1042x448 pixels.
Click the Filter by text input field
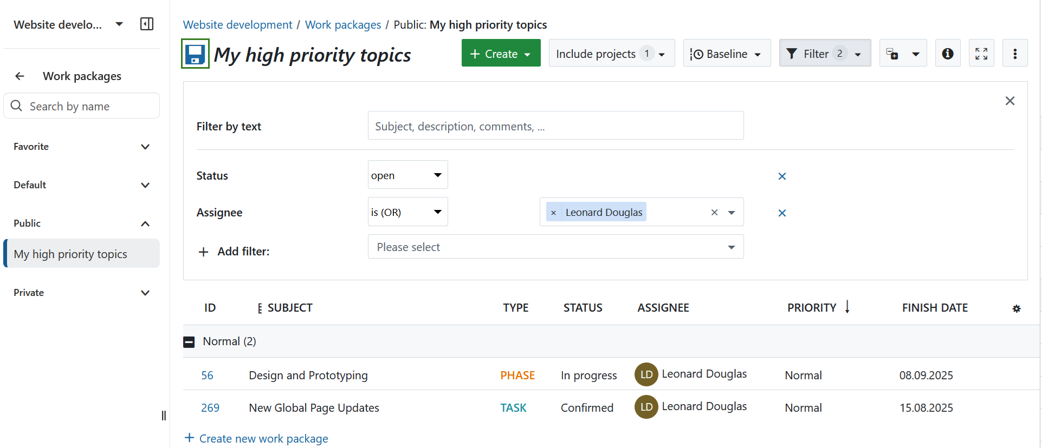coord(555,126)
